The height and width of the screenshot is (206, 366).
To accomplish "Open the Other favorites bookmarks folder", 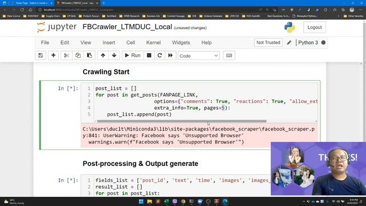I will coord(353,16).
